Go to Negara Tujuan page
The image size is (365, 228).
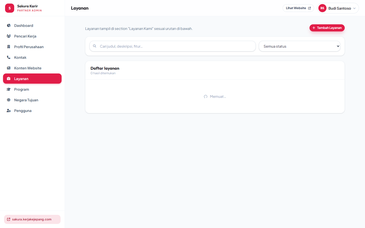coord(32,100)
